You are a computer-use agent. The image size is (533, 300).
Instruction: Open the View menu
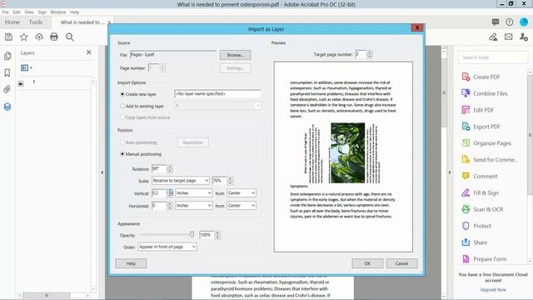[29, 12]
